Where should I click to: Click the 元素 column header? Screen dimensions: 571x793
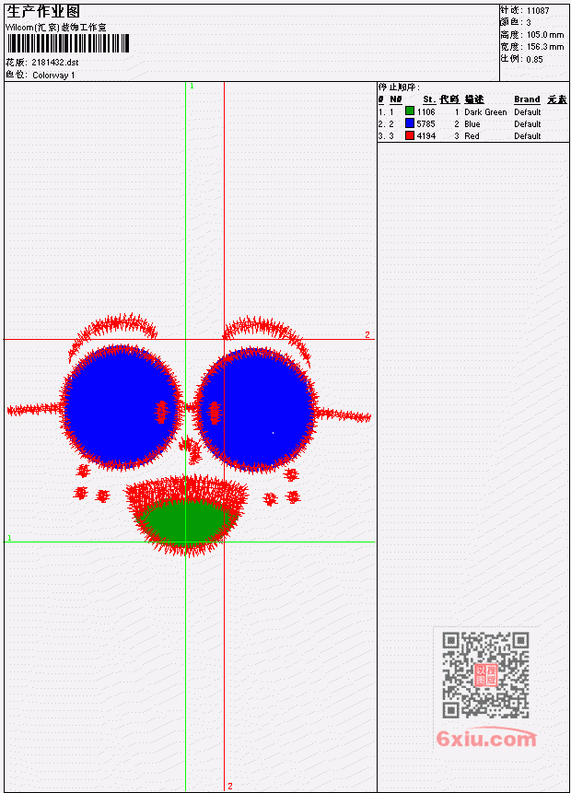coord(557,99)
